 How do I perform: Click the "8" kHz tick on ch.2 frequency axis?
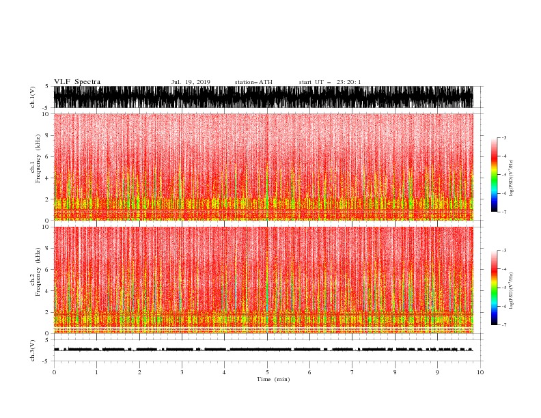click(47, 249)
